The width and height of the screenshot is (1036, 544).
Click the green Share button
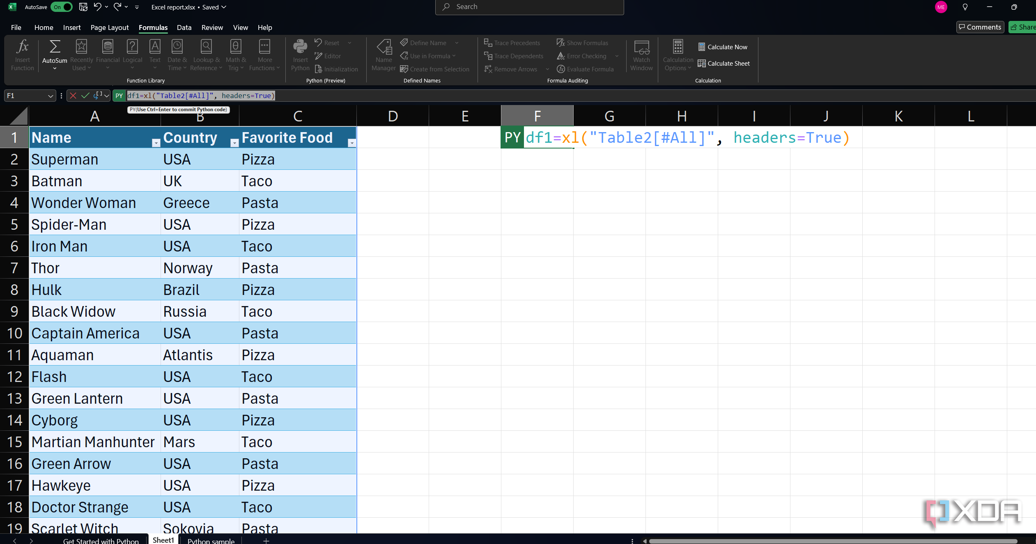[1022, 27]
